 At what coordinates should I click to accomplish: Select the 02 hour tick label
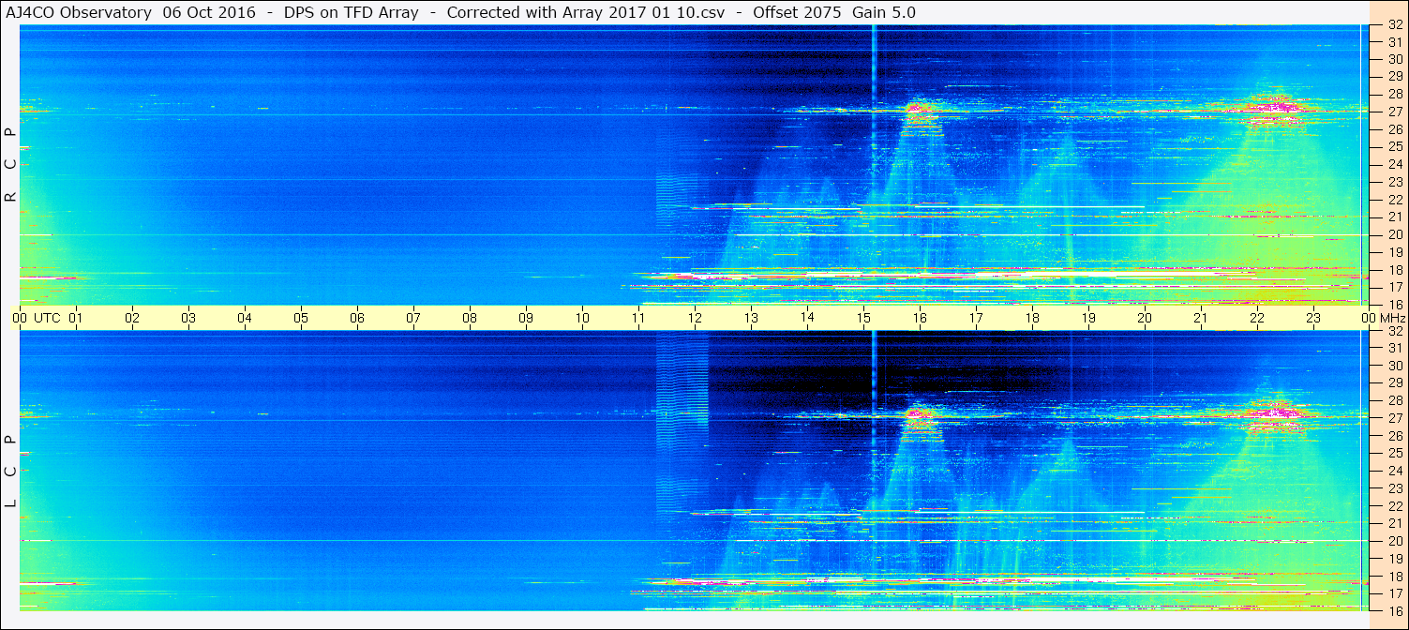(x=132, y=318)
